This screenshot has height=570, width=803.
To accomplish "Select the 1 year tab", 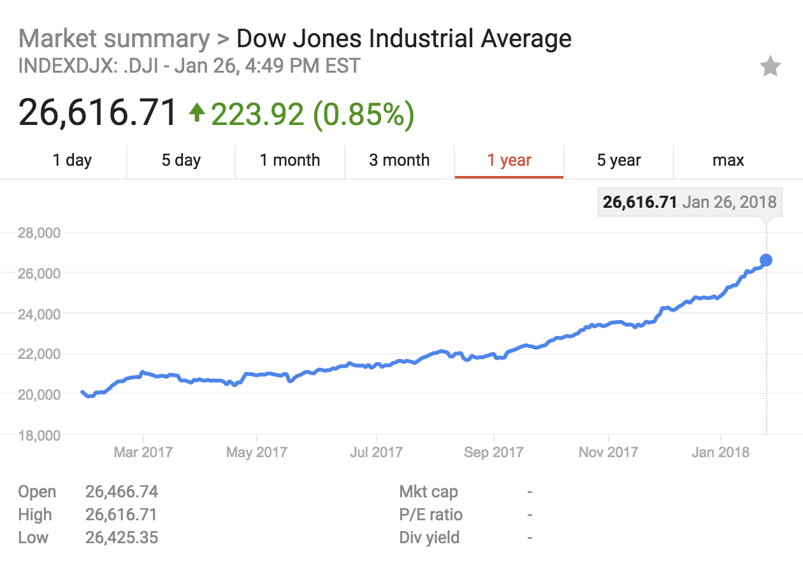I will [x=509, y=161].
